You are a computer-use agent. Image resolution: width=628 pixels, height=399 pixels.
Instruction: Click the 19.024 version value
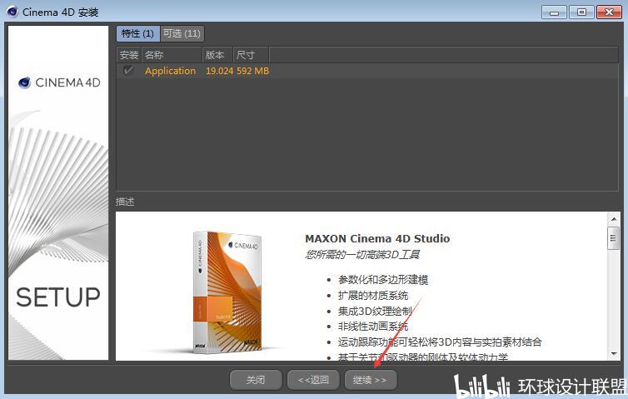click(x=220, y=71)
